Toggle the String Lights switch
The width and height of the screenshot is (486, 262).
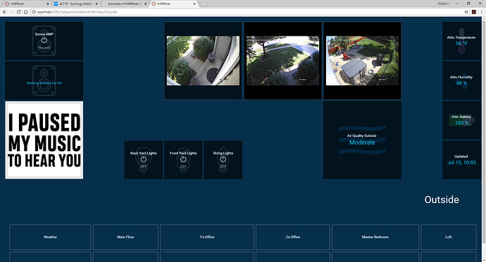[223, 159]
